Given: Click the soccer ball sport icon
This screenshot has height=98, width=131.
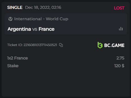Looking at the screenshot, I should pos(10,19).
